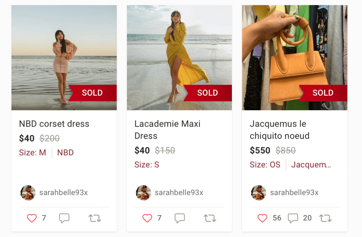Like the Lacademie Maxi Dress listing

click(x=147, y=218)
